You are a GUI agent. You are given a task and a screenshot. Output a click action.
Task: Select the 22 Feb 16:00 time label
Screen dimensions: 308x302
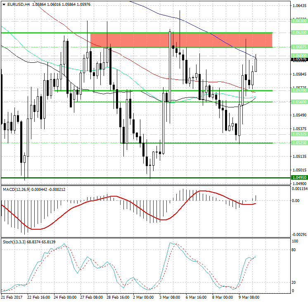point(38,297)
